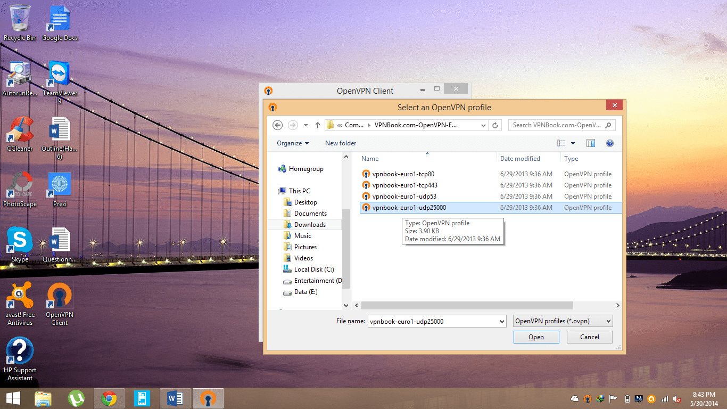Select vpnbook-euro1-tcp80 profile file
This screenshot has width=727, height=409.
click(403, 174)
